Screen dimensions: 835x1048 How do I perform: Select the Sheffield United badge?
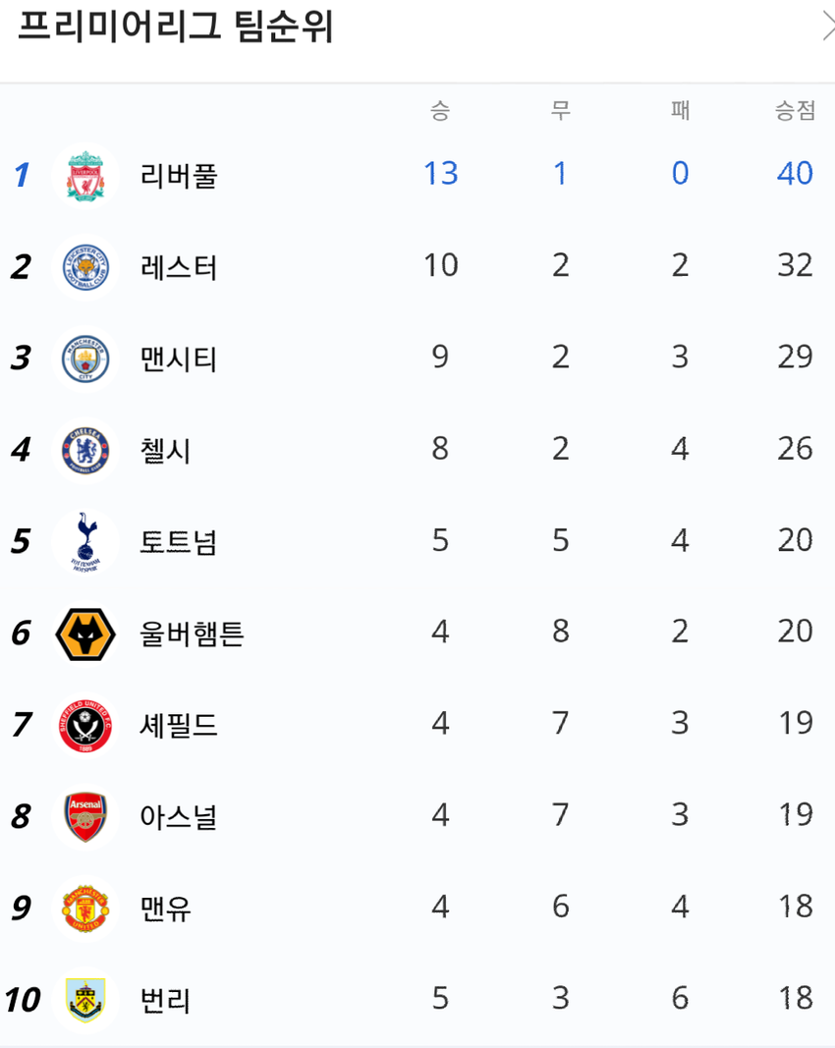tap(85, 726)
